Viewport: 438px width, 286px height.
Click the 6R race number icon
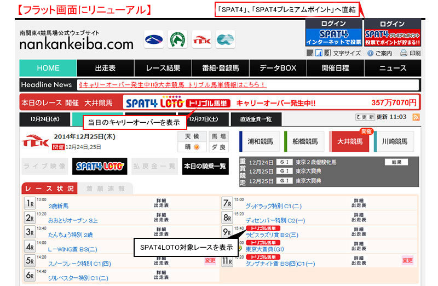[x=30, y=275]
